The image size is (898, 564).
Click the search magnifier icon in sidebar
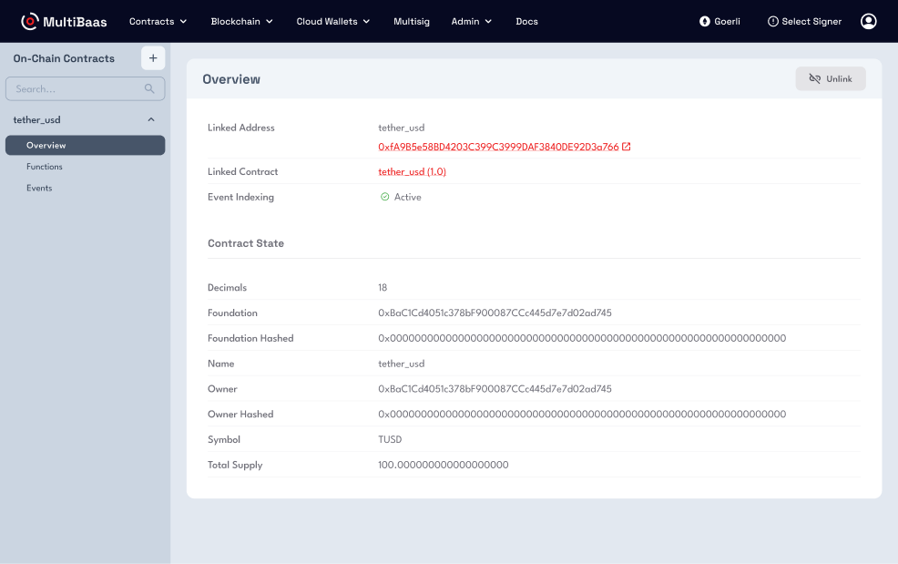(x=149, y=89)
